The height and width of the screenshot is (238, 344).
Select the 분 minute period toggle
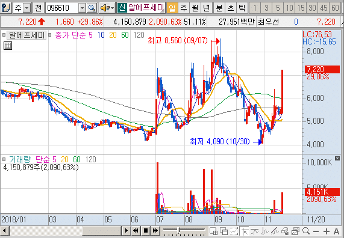(x=219, y=8)
